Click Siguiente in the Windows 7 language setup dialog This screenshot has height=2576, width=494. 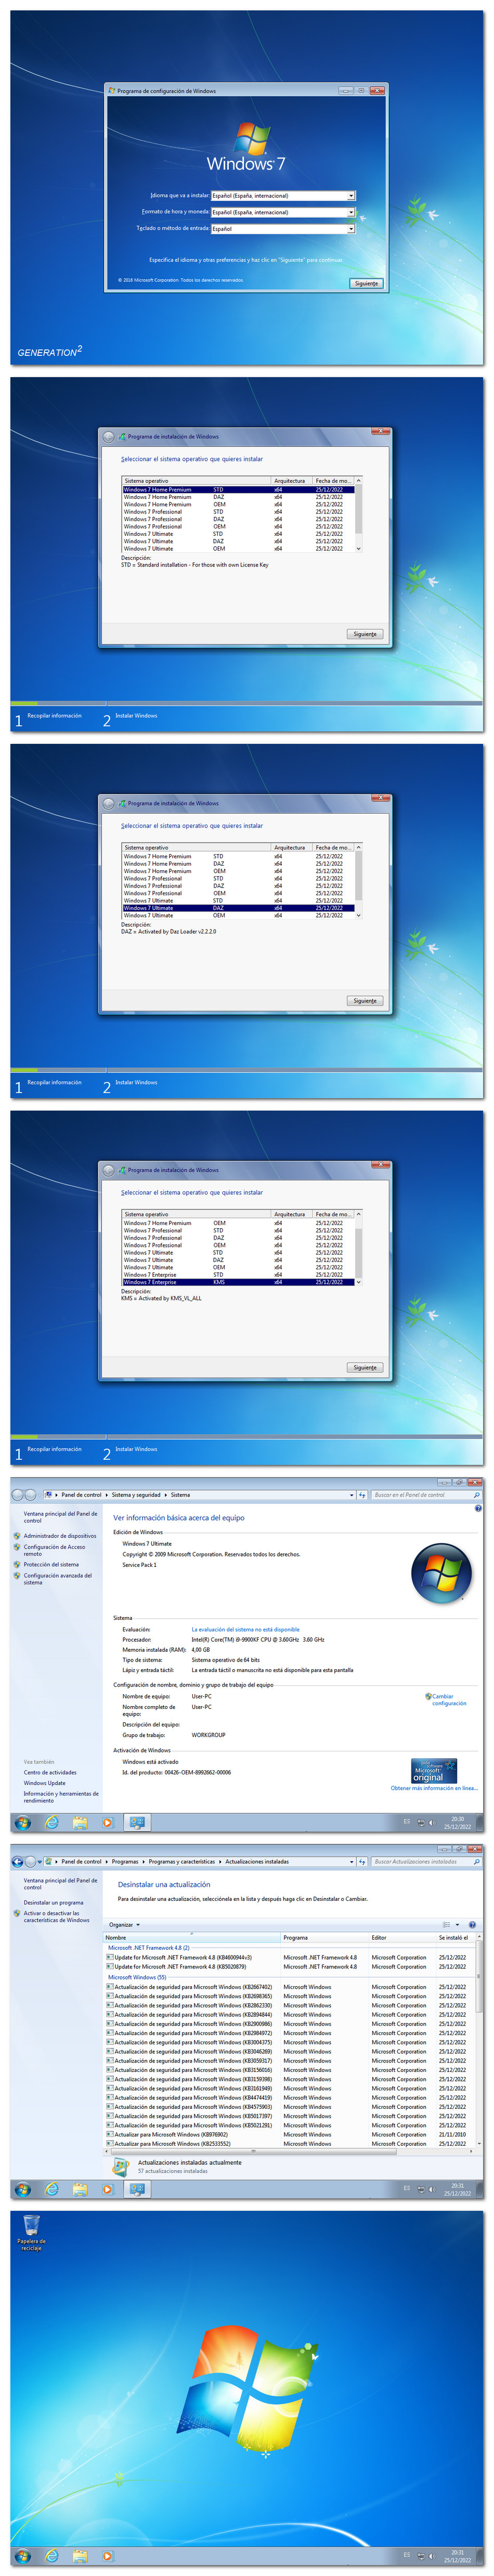click(367, 284)
